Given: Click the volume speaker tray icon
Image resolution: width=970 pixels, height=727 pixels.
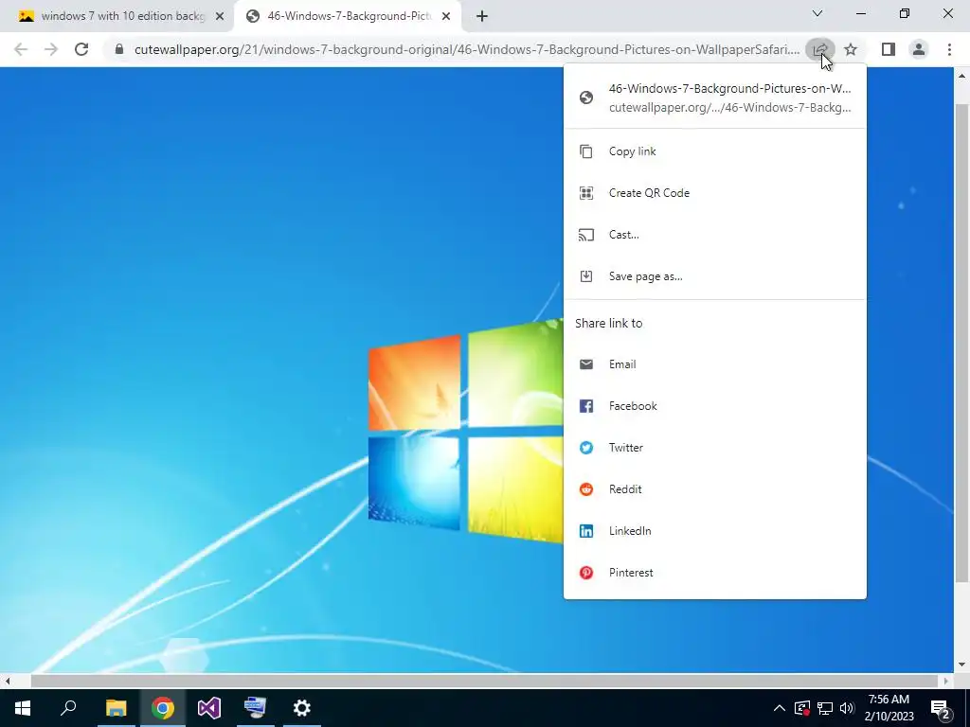Looking at the screenshot, I should 847,708.
